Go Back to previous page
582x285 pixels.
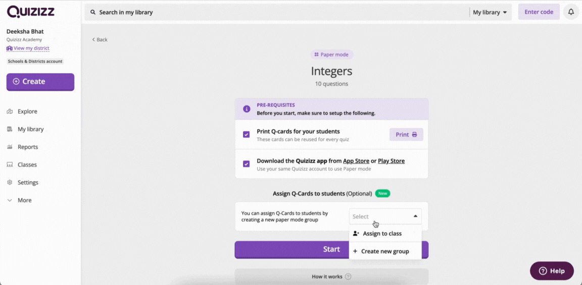100,40
